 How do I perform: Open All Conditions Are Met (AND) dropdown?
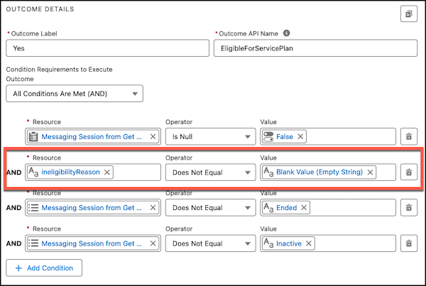pyautogui.click(x=75, y=94)
